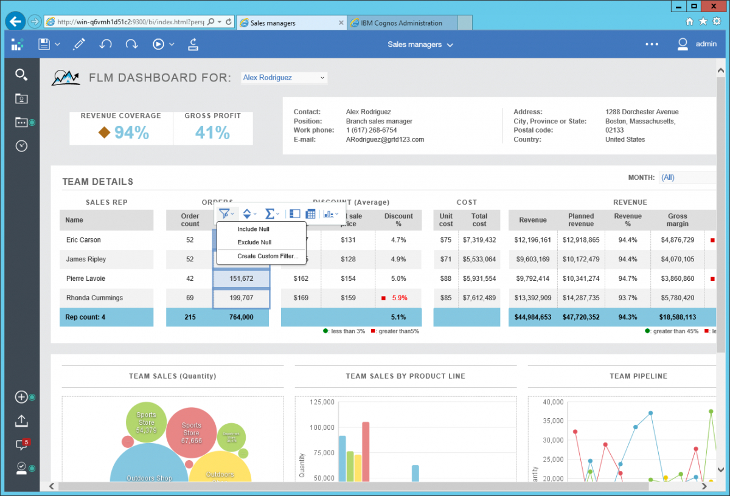Expand the Save options arrow

[x=58, y=44]
